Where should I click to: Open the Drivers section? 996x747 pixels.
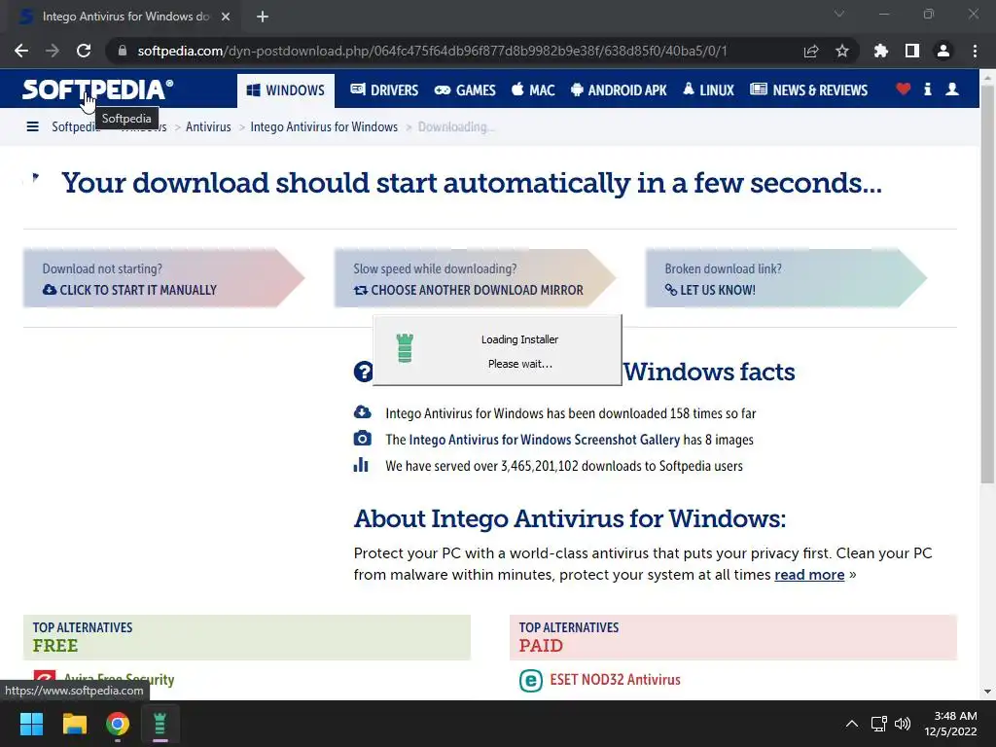click(384, 90)
